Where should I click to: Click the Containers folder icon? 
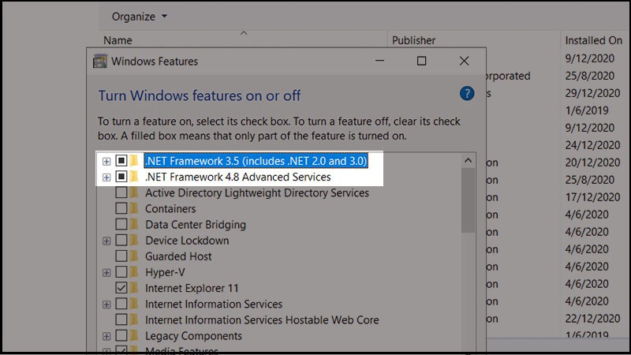point(134,208)
